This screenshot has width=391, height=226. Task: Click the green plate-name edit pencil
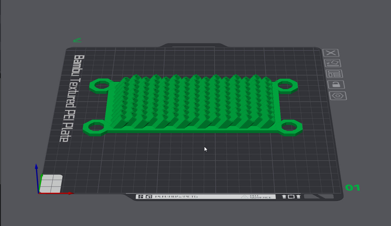tap(77, 40)
